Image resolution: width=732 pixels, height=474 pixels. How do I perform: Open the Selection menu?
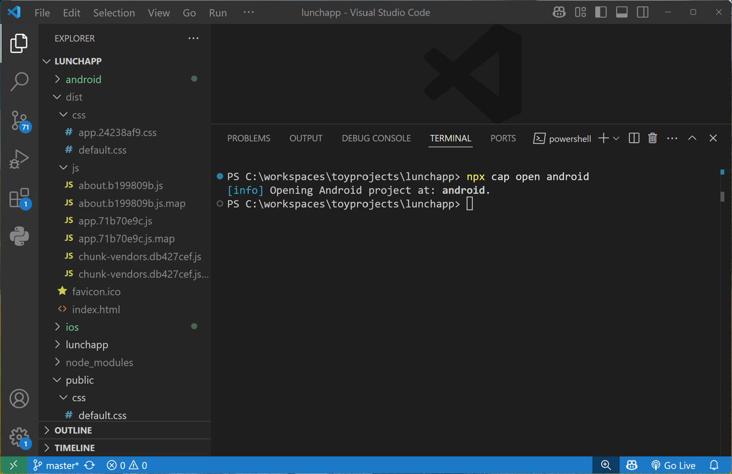[x=114, y=12]
